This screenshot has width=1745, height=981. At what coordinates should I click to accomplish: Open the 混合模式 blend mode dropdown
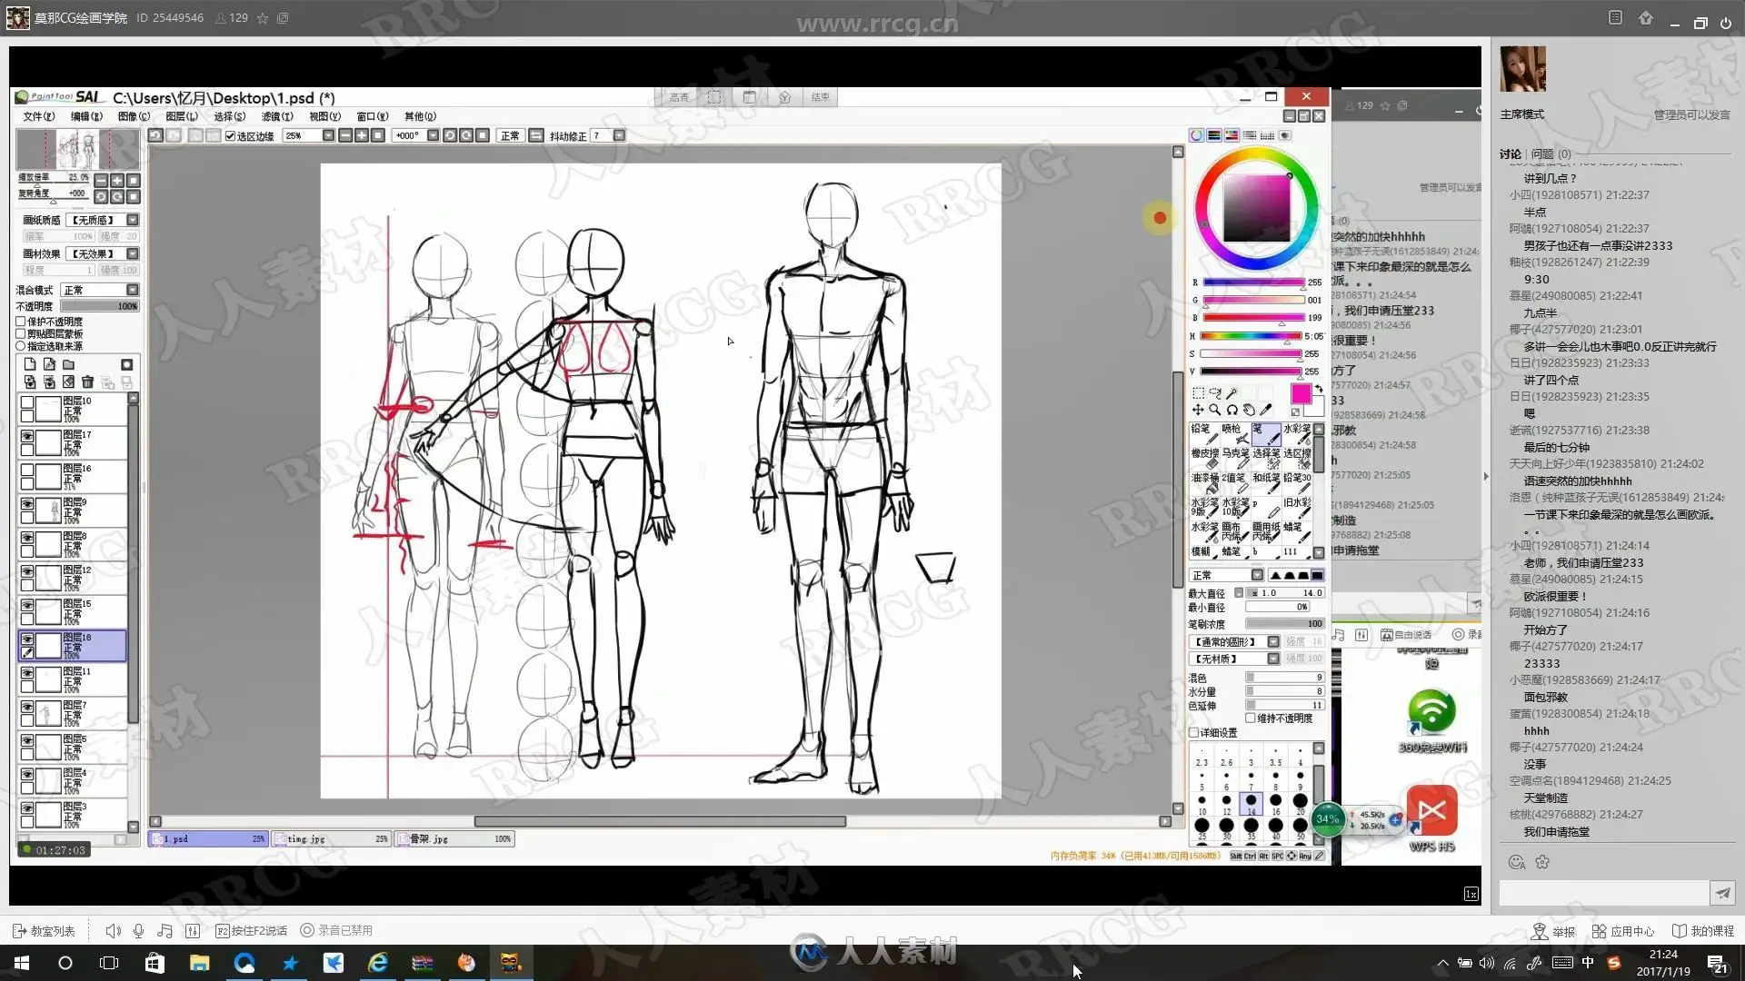point(133,290)
